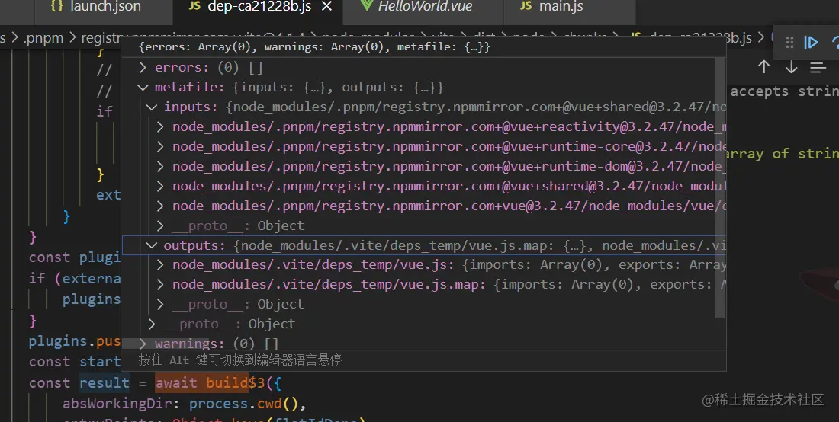Click the find-in-selection lines icon
This screenshot has width=839, height=422.
[x=818, y=67]
